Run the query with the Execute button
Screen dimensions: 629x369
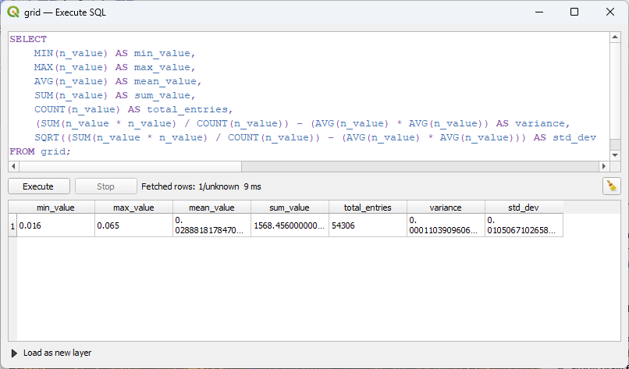tap(38, 186)
